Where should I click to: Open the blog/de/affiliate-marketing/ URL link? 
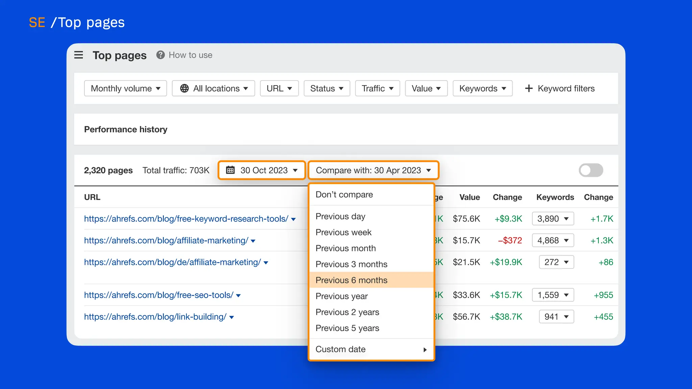click(x=172, y=262)
